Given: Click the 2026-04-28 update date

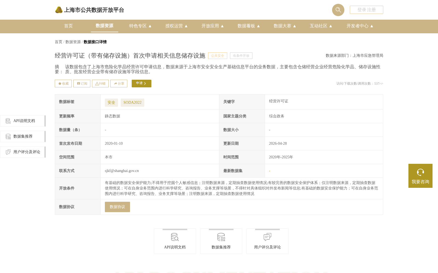Looking at the screenshot, I should coord(278,144).
